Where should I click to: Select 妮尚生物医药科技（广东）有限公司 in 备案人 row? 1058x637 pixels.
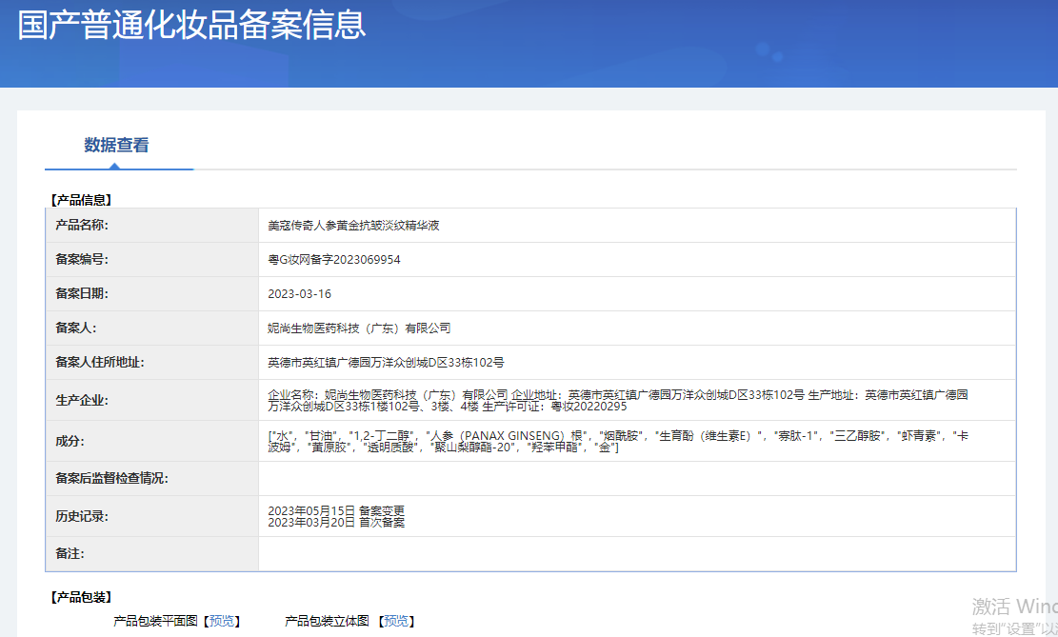coord(359,328)
